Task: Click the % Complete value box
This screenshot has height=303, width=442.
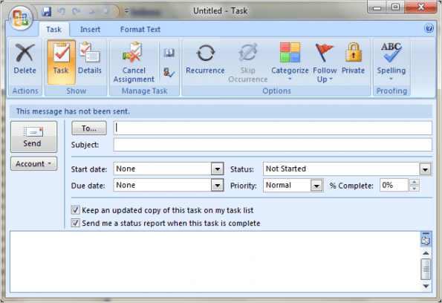Action: point(394,185)
